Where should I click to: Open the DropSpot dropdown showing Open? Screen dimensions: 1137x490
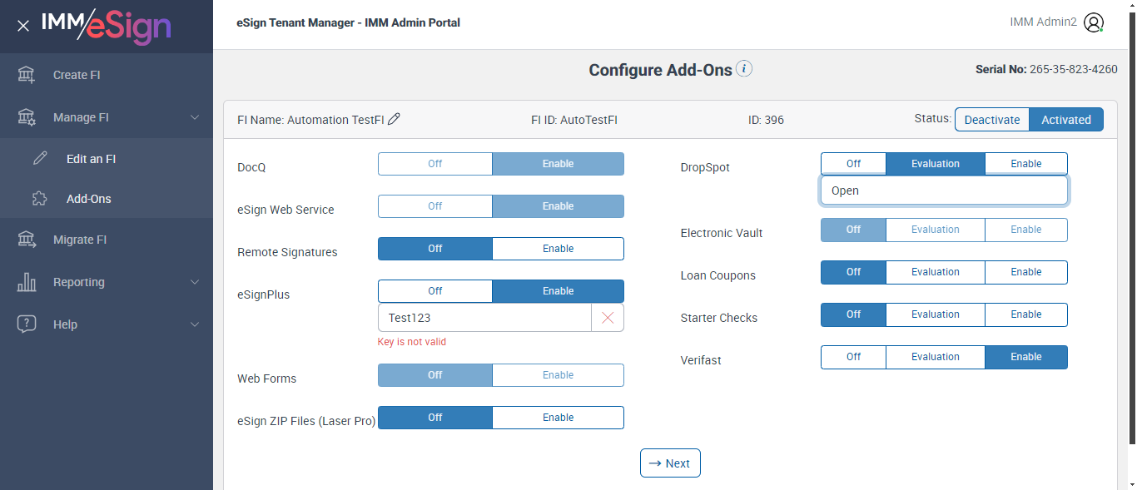point(944,191)
